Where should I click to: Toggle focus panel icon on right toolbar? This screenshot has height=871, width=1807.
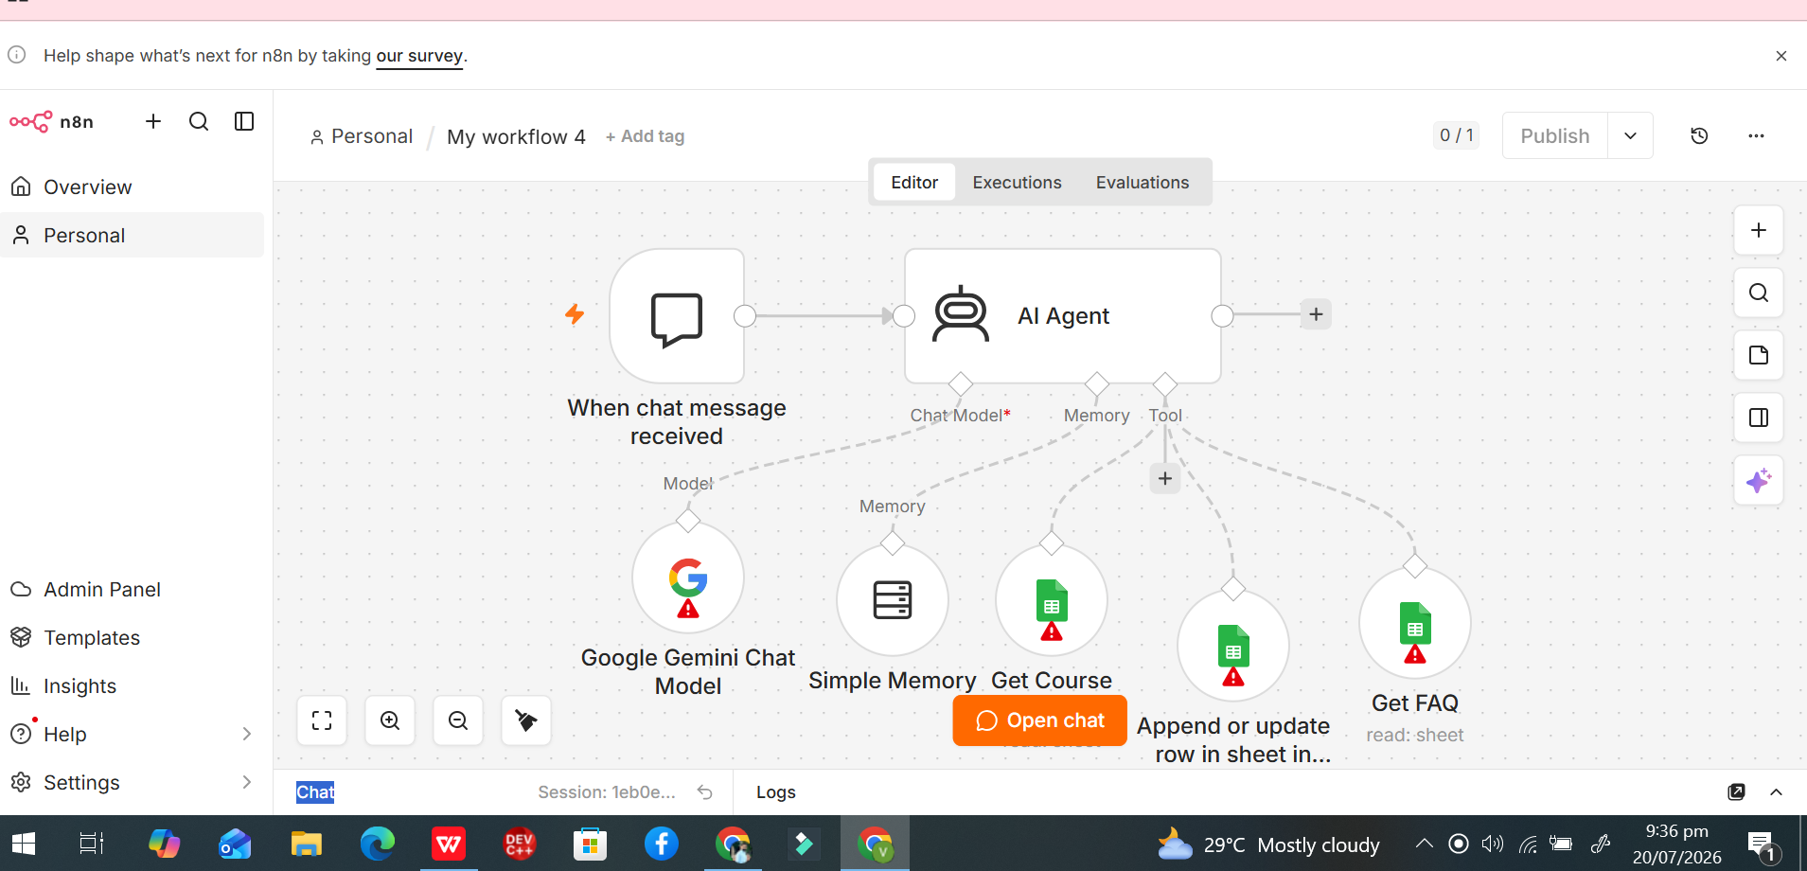pos(1759,418)
